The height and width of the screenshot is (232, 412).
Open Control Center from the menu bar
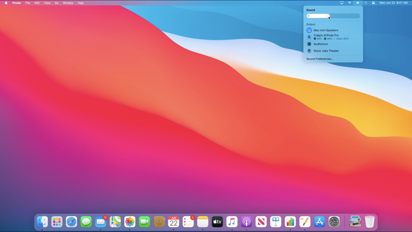coord(373,3)
